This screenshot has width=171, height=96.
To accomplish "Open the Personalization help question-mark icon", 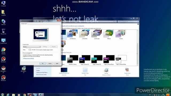I will click(x=138, y=24).
